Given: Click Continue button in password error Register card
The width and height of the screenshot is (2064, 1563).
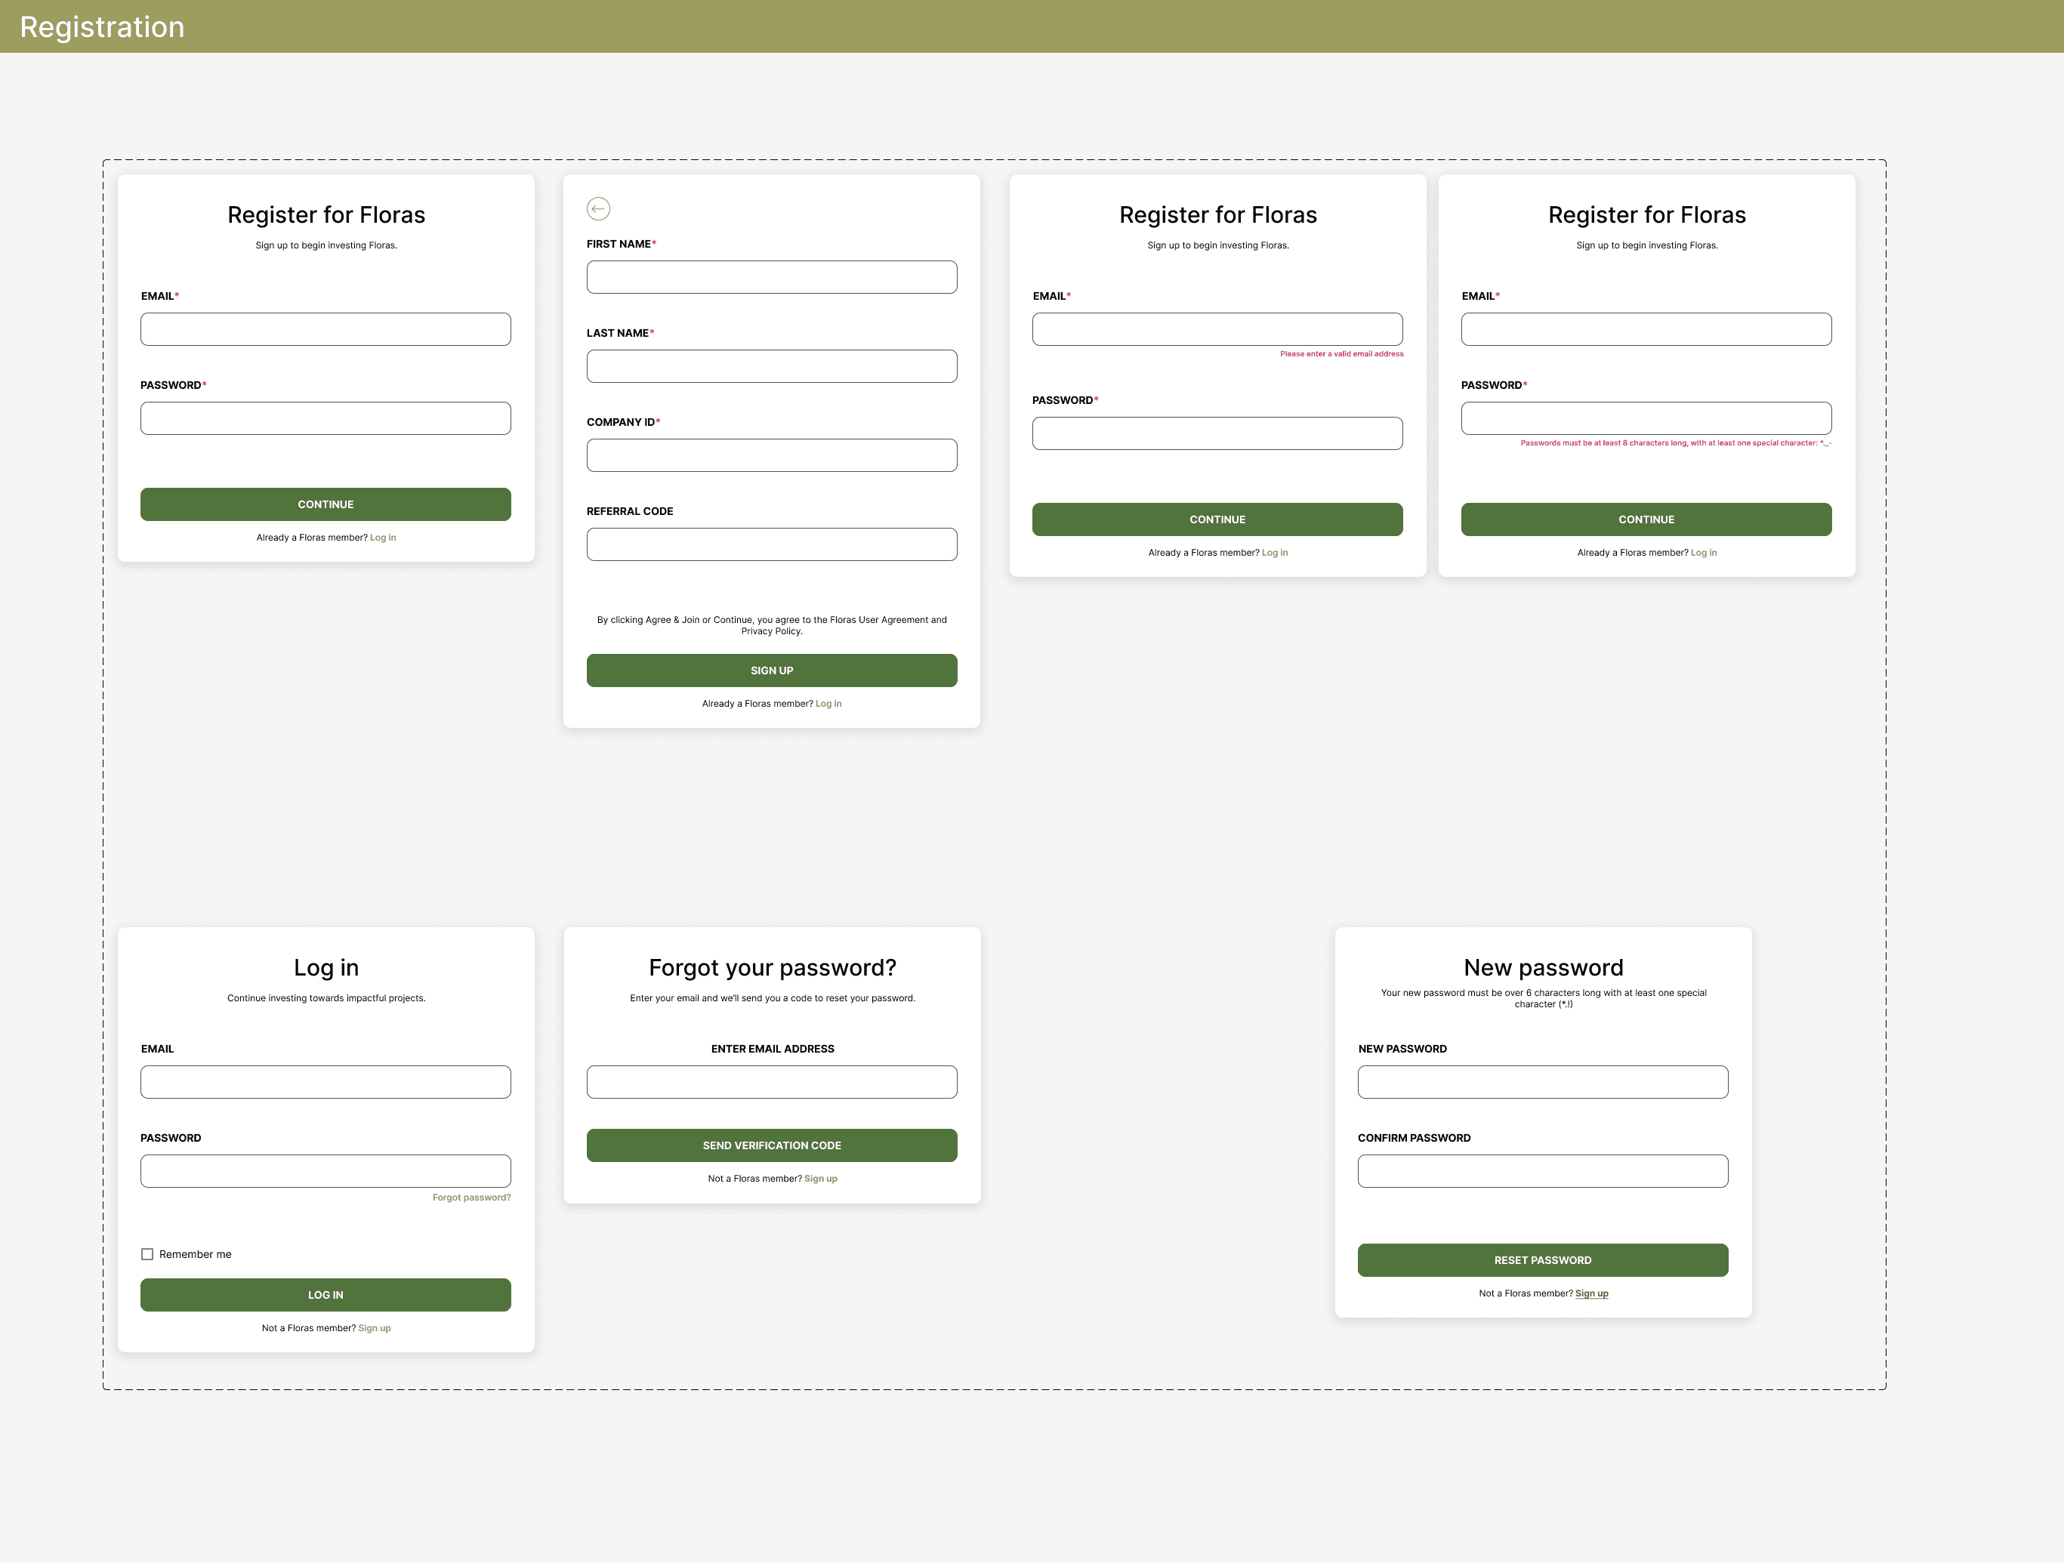Looking at the screenshot, I should coord(1647,519).
